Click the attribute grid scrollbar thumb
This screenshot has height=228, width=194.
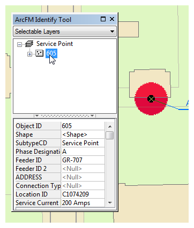[x=110, y=135]
